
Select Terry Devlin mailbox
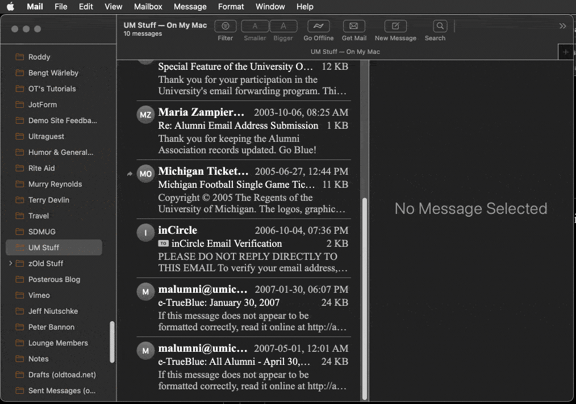[x=54, y=200]
